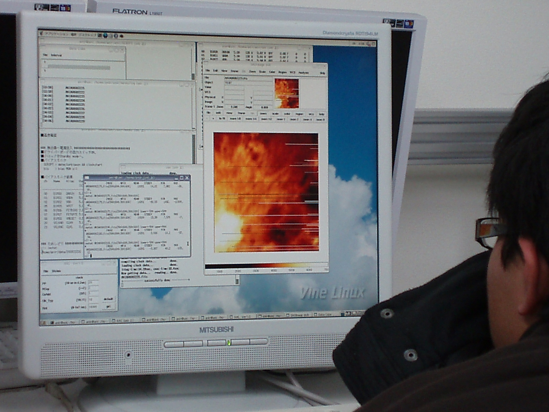Click the File name field in ds9
Image resolution: width=549 pixels, height=412 pixels.
pyautogui.click(x=248, y=78)
